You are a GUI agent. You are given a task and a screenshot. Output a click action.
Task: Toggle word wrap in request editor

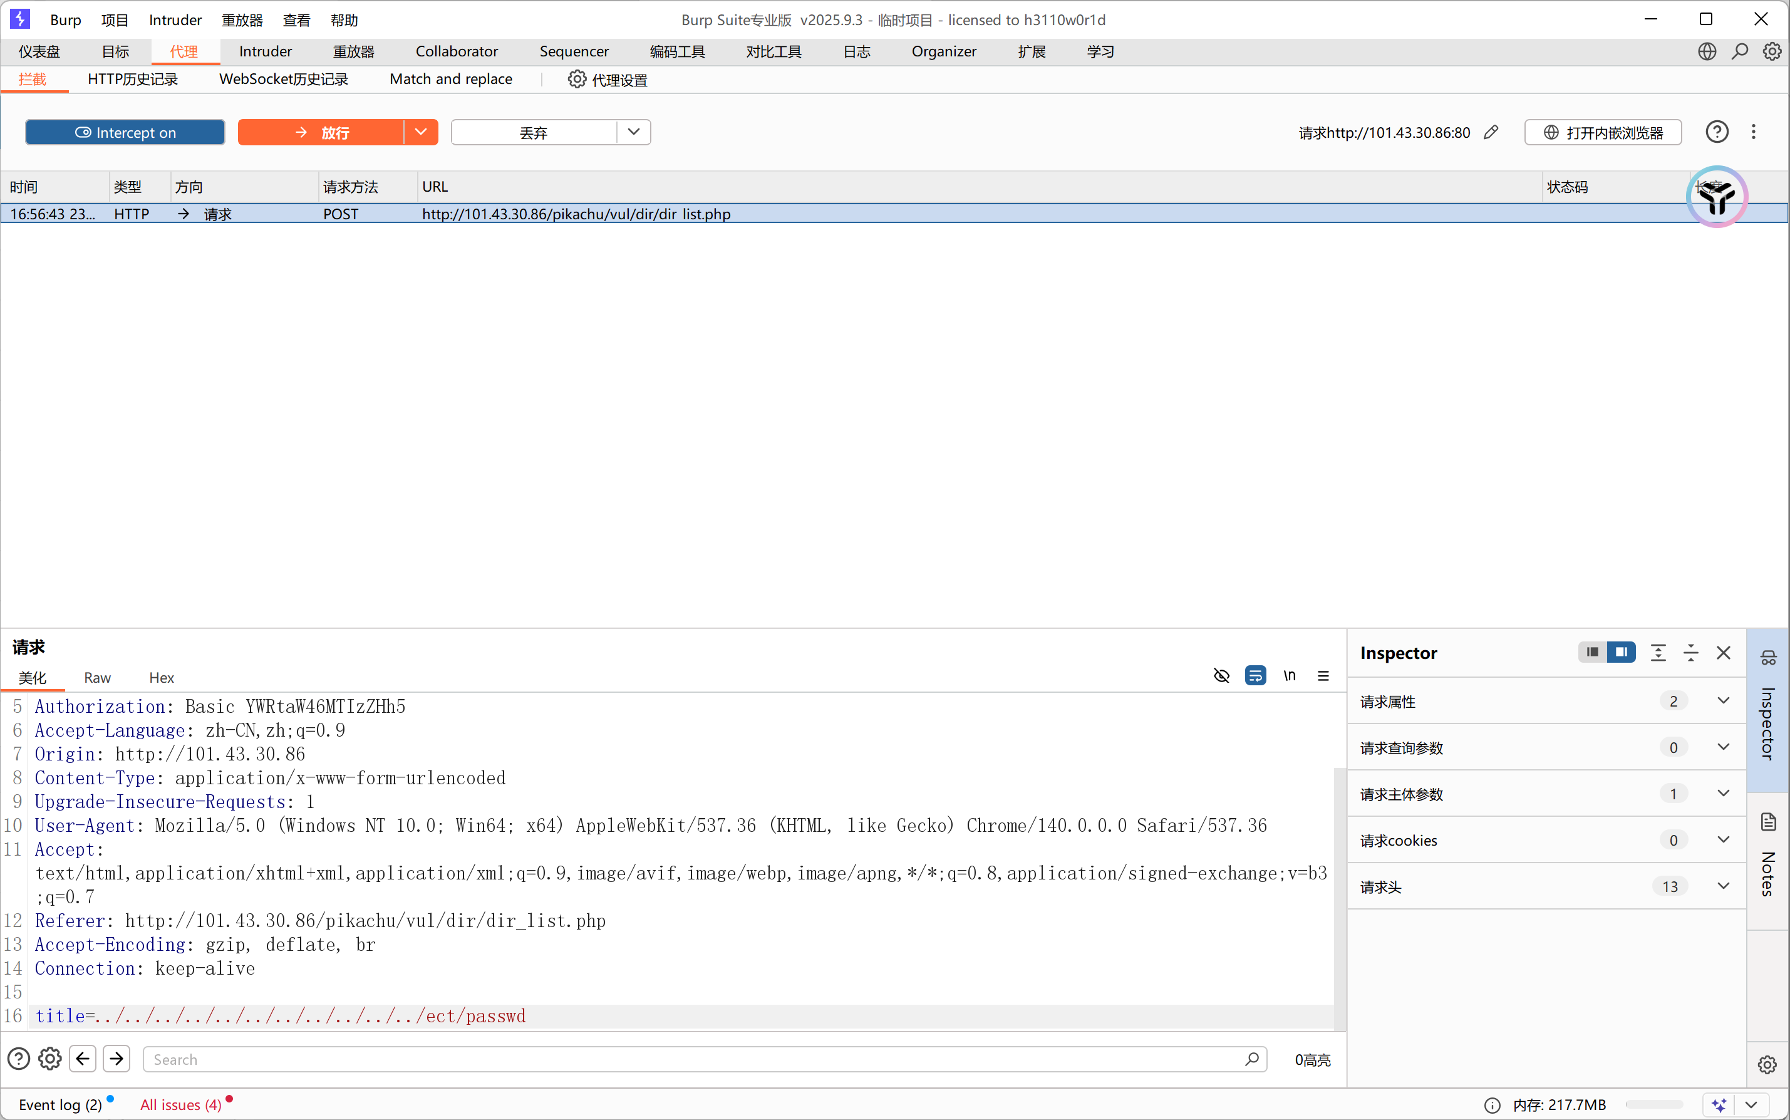point(1255,675)
